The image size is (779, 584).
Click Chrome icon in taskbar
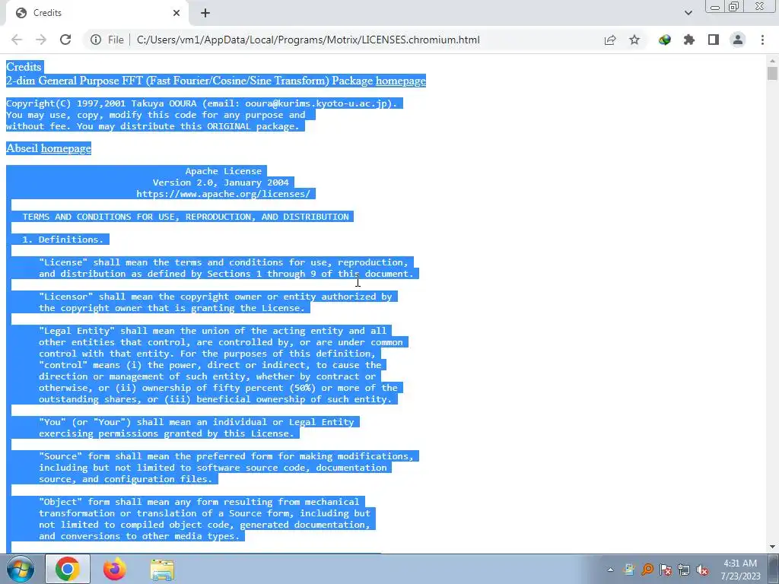[x=68, y=569]
